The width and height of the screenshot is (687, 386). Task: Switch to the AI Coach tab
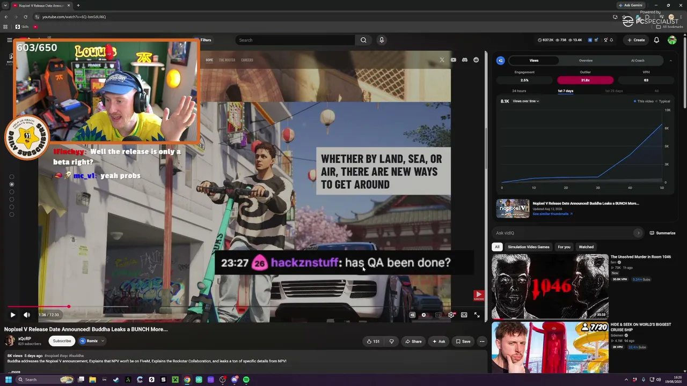point(638,61)
